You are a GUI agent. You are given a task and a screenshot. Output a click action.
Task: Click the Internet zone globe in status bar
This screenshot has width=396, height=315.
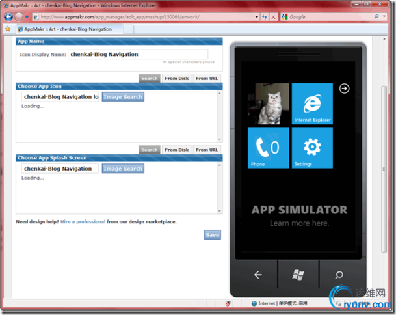[x=254, y=303]
